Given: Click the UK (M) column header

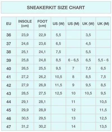Looking at the screenshot, I should pos(103,24).
